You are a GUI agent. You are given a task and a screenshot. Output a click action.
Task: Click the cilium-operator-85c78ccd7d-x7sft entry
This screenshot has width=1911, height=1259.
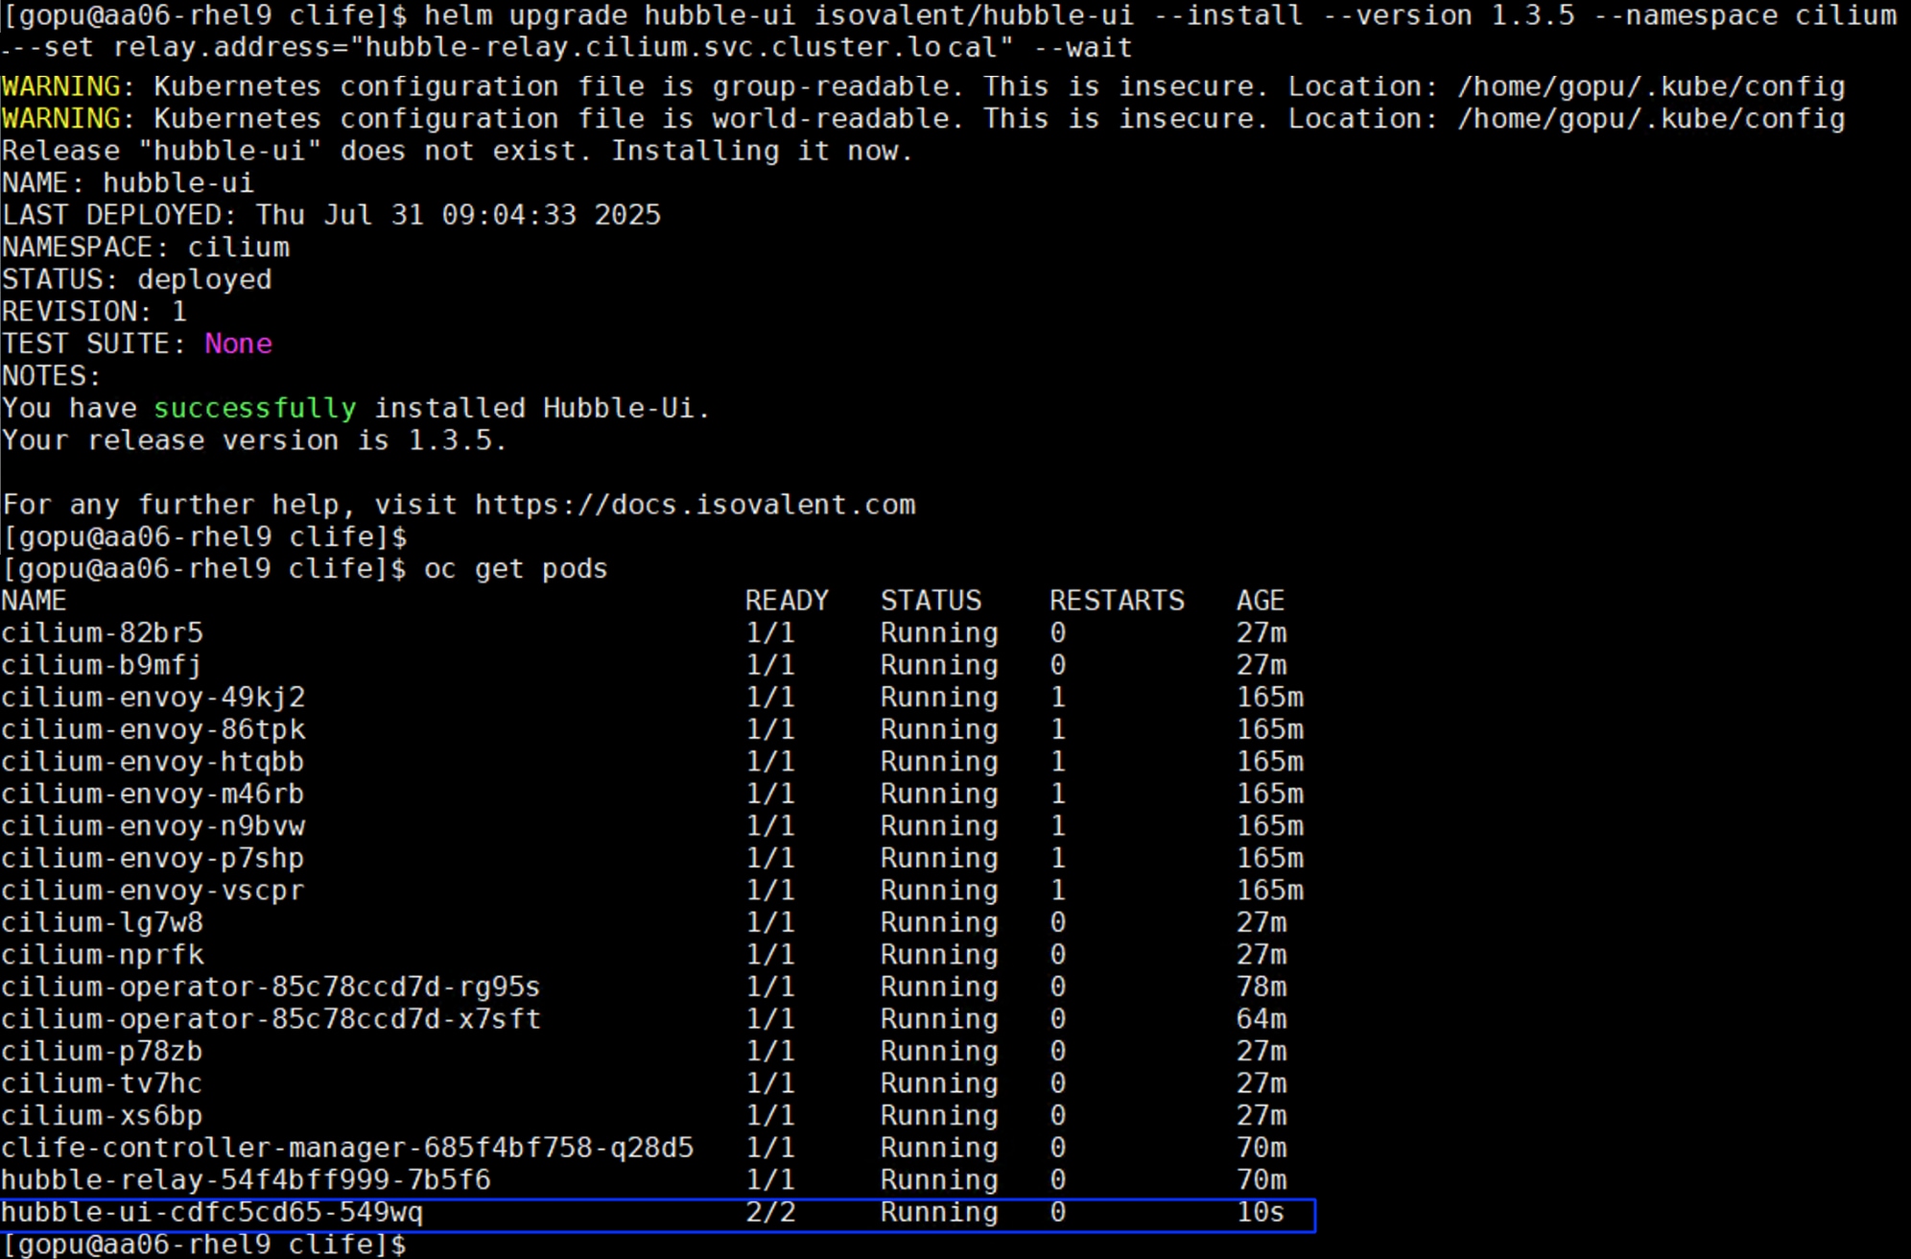pyautogui.click(x=271, y=1019)
